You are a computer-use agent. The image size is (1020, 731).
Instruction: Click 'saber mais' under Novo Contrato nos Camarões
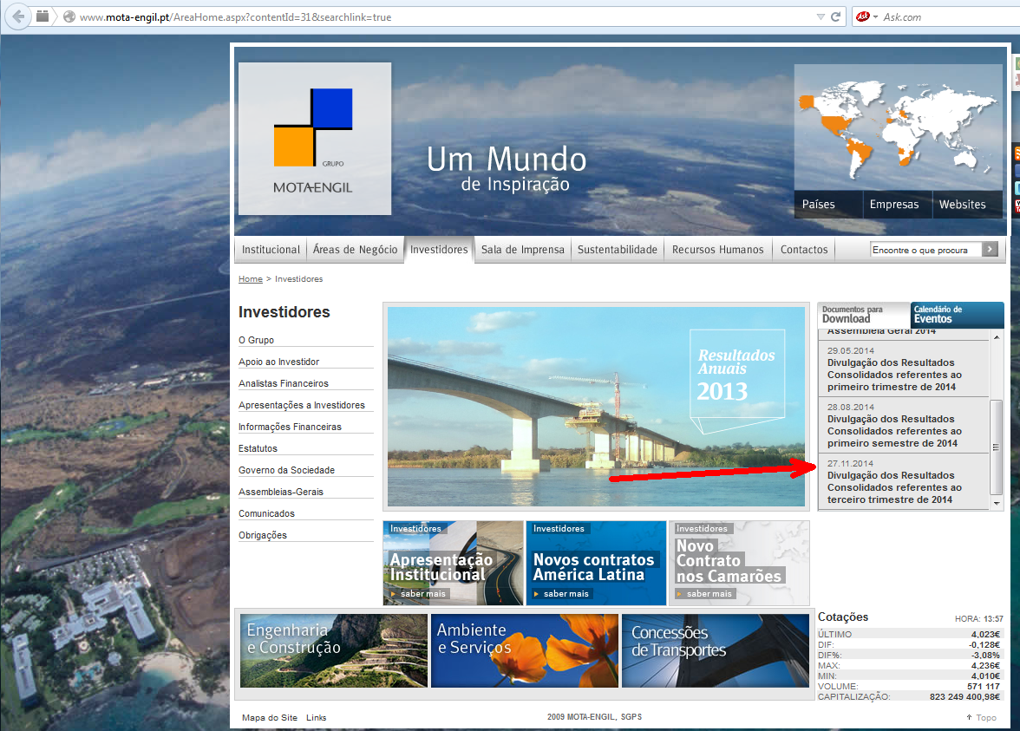[x=704, y=594]
